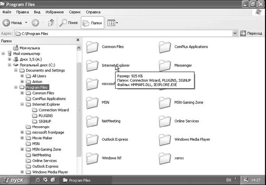The height and width of the screenshot is (185, 266).
Task: Expand Диск 3,5 (A:) node
Action: [x=9, y=59]
